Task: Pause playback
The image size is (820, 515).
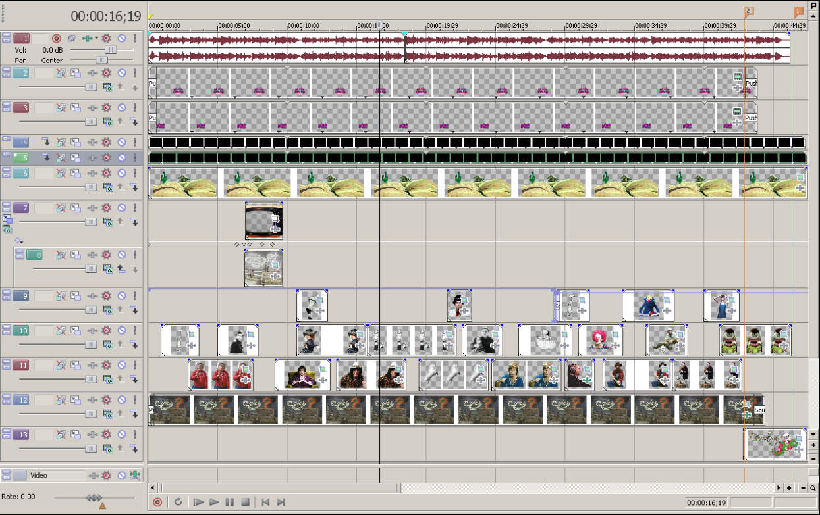Action: 230,502
